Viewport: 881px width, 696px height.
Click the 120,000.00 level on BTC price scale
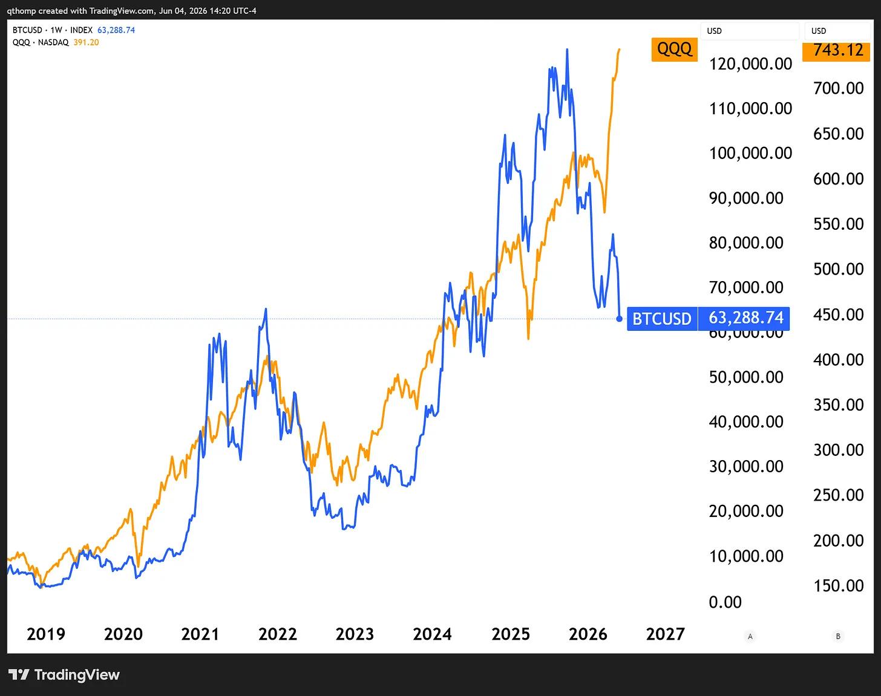750,63
